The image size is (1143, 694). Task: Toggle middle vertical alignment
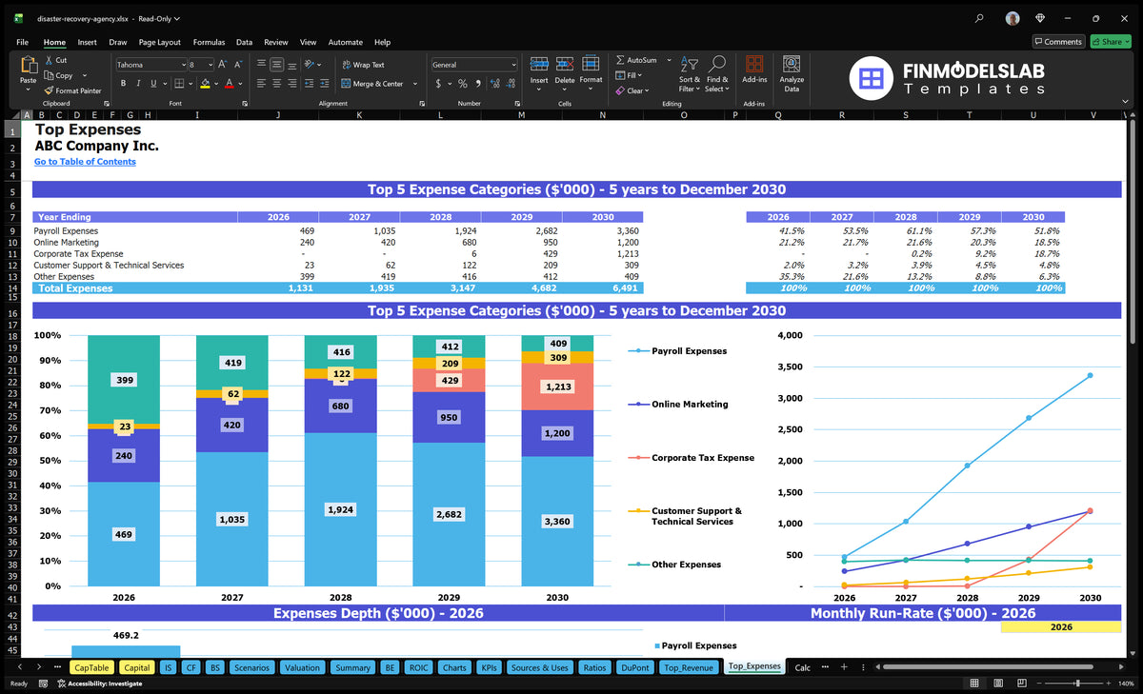click(277, 65)
